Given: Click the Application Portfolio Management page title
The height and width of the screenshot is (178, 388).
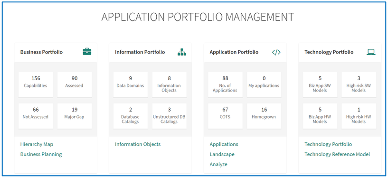Looking at the screenshot, I should [x=198, y=17].
